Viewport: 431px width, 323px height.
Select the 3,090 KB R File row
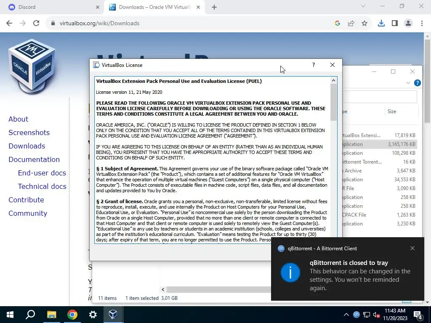click(380, 188)
